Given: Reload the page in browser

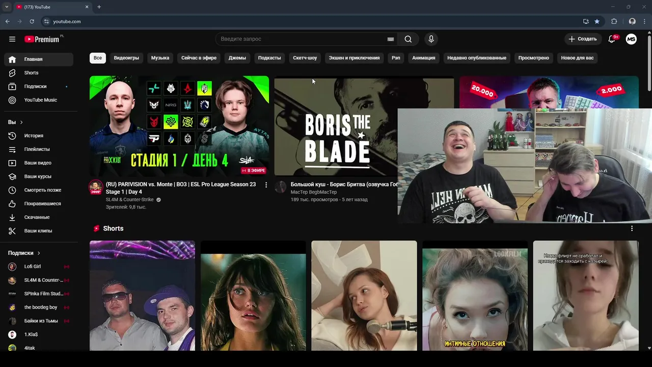Looking at the screenshot, I should click(32, 21).
